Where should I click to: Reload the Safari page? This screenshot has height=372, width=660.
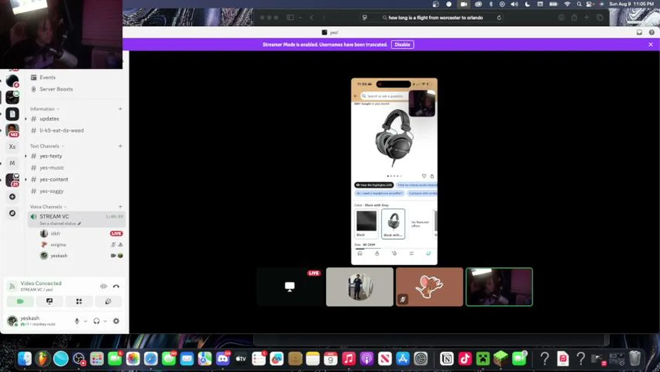pyautogui.click(x=499, y=18)
